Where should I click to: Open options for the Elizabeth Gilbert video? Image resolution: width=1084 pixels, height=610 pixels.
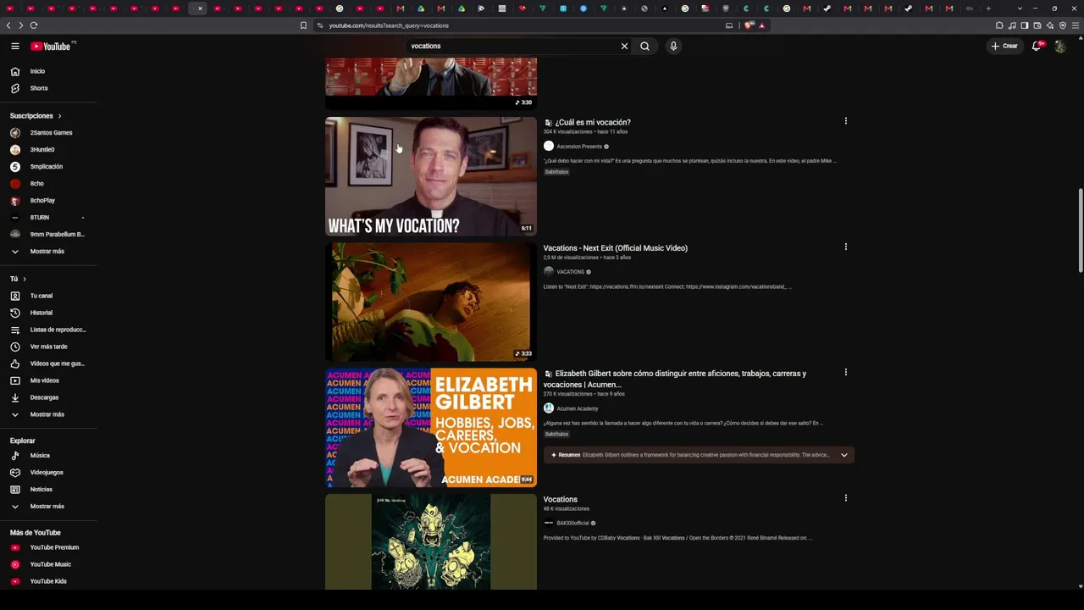(845, 372)
